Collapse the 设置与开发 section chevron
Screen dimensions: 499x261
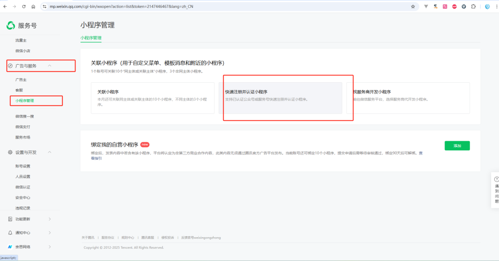[x=50, y=152]
